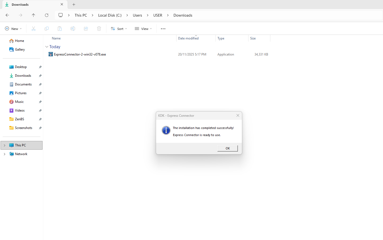The height and width of the screenshot is (240, 383).
Task: Click the Cut scissors icon in toolbar
Action: point(34,29)
